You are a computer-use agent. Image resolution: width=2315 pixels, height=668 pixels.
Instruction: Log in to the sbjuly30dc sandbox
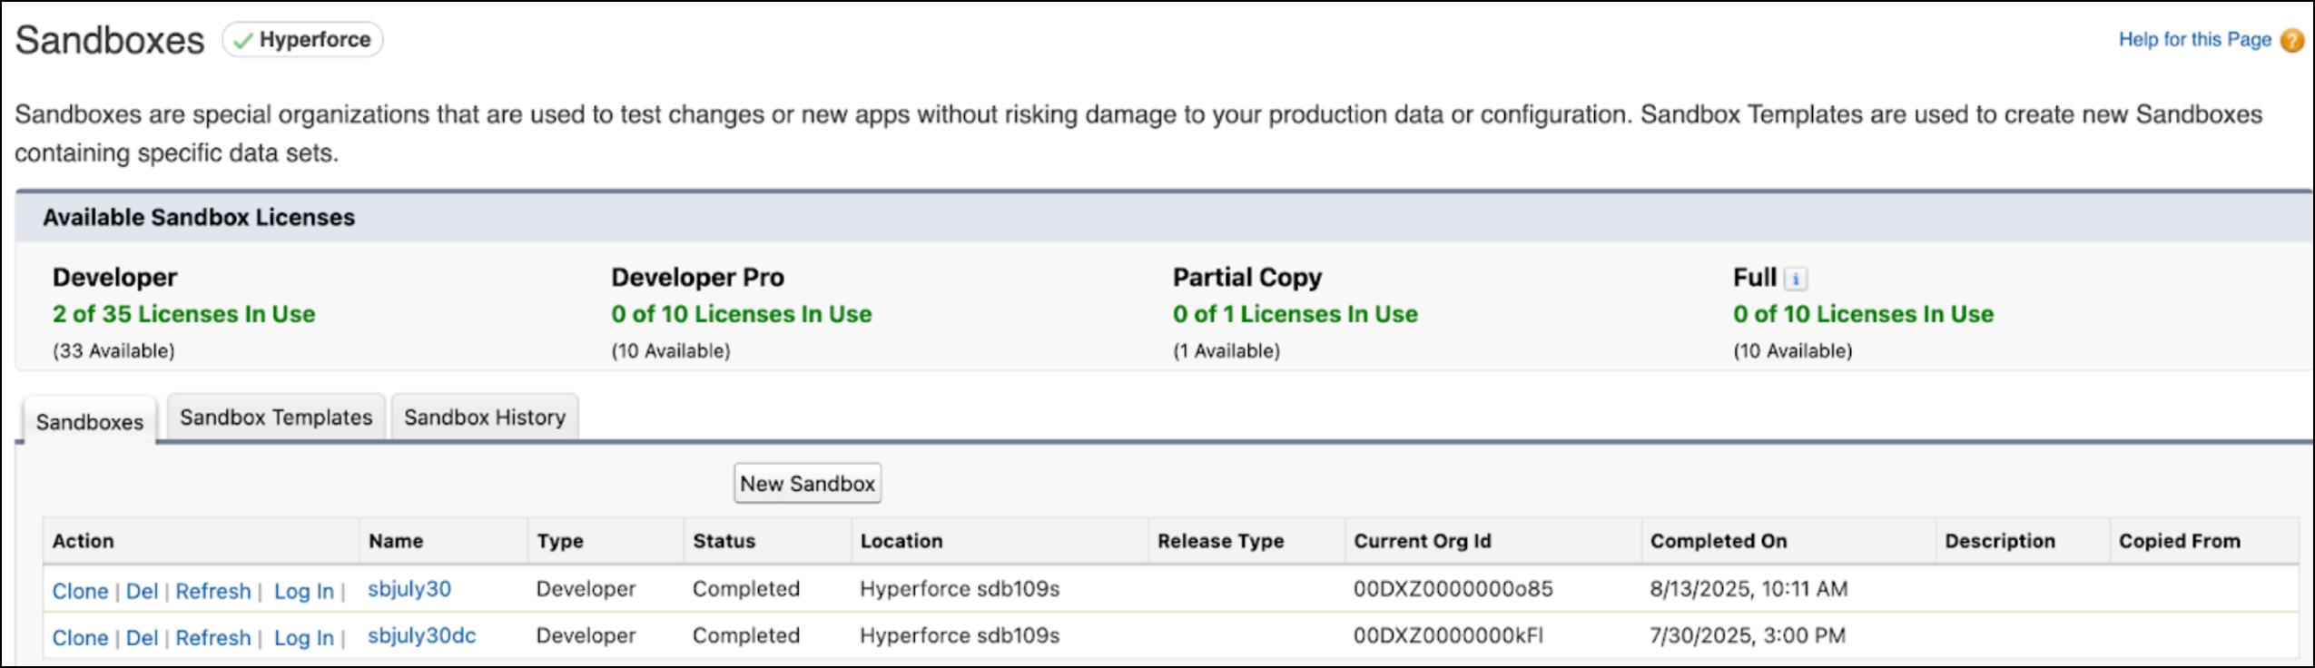click(304, 638)
